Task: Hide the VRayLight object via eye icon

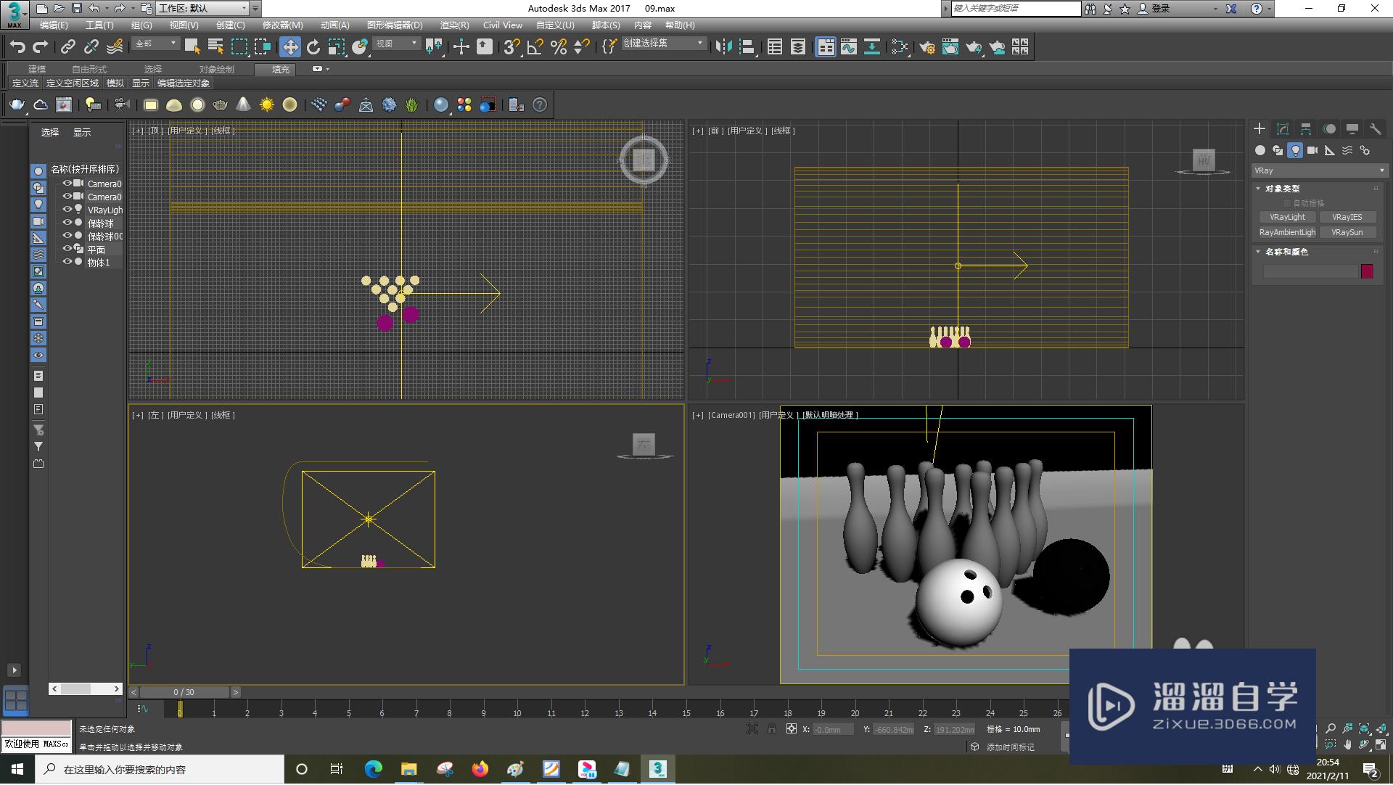Action: pos(67,210)
